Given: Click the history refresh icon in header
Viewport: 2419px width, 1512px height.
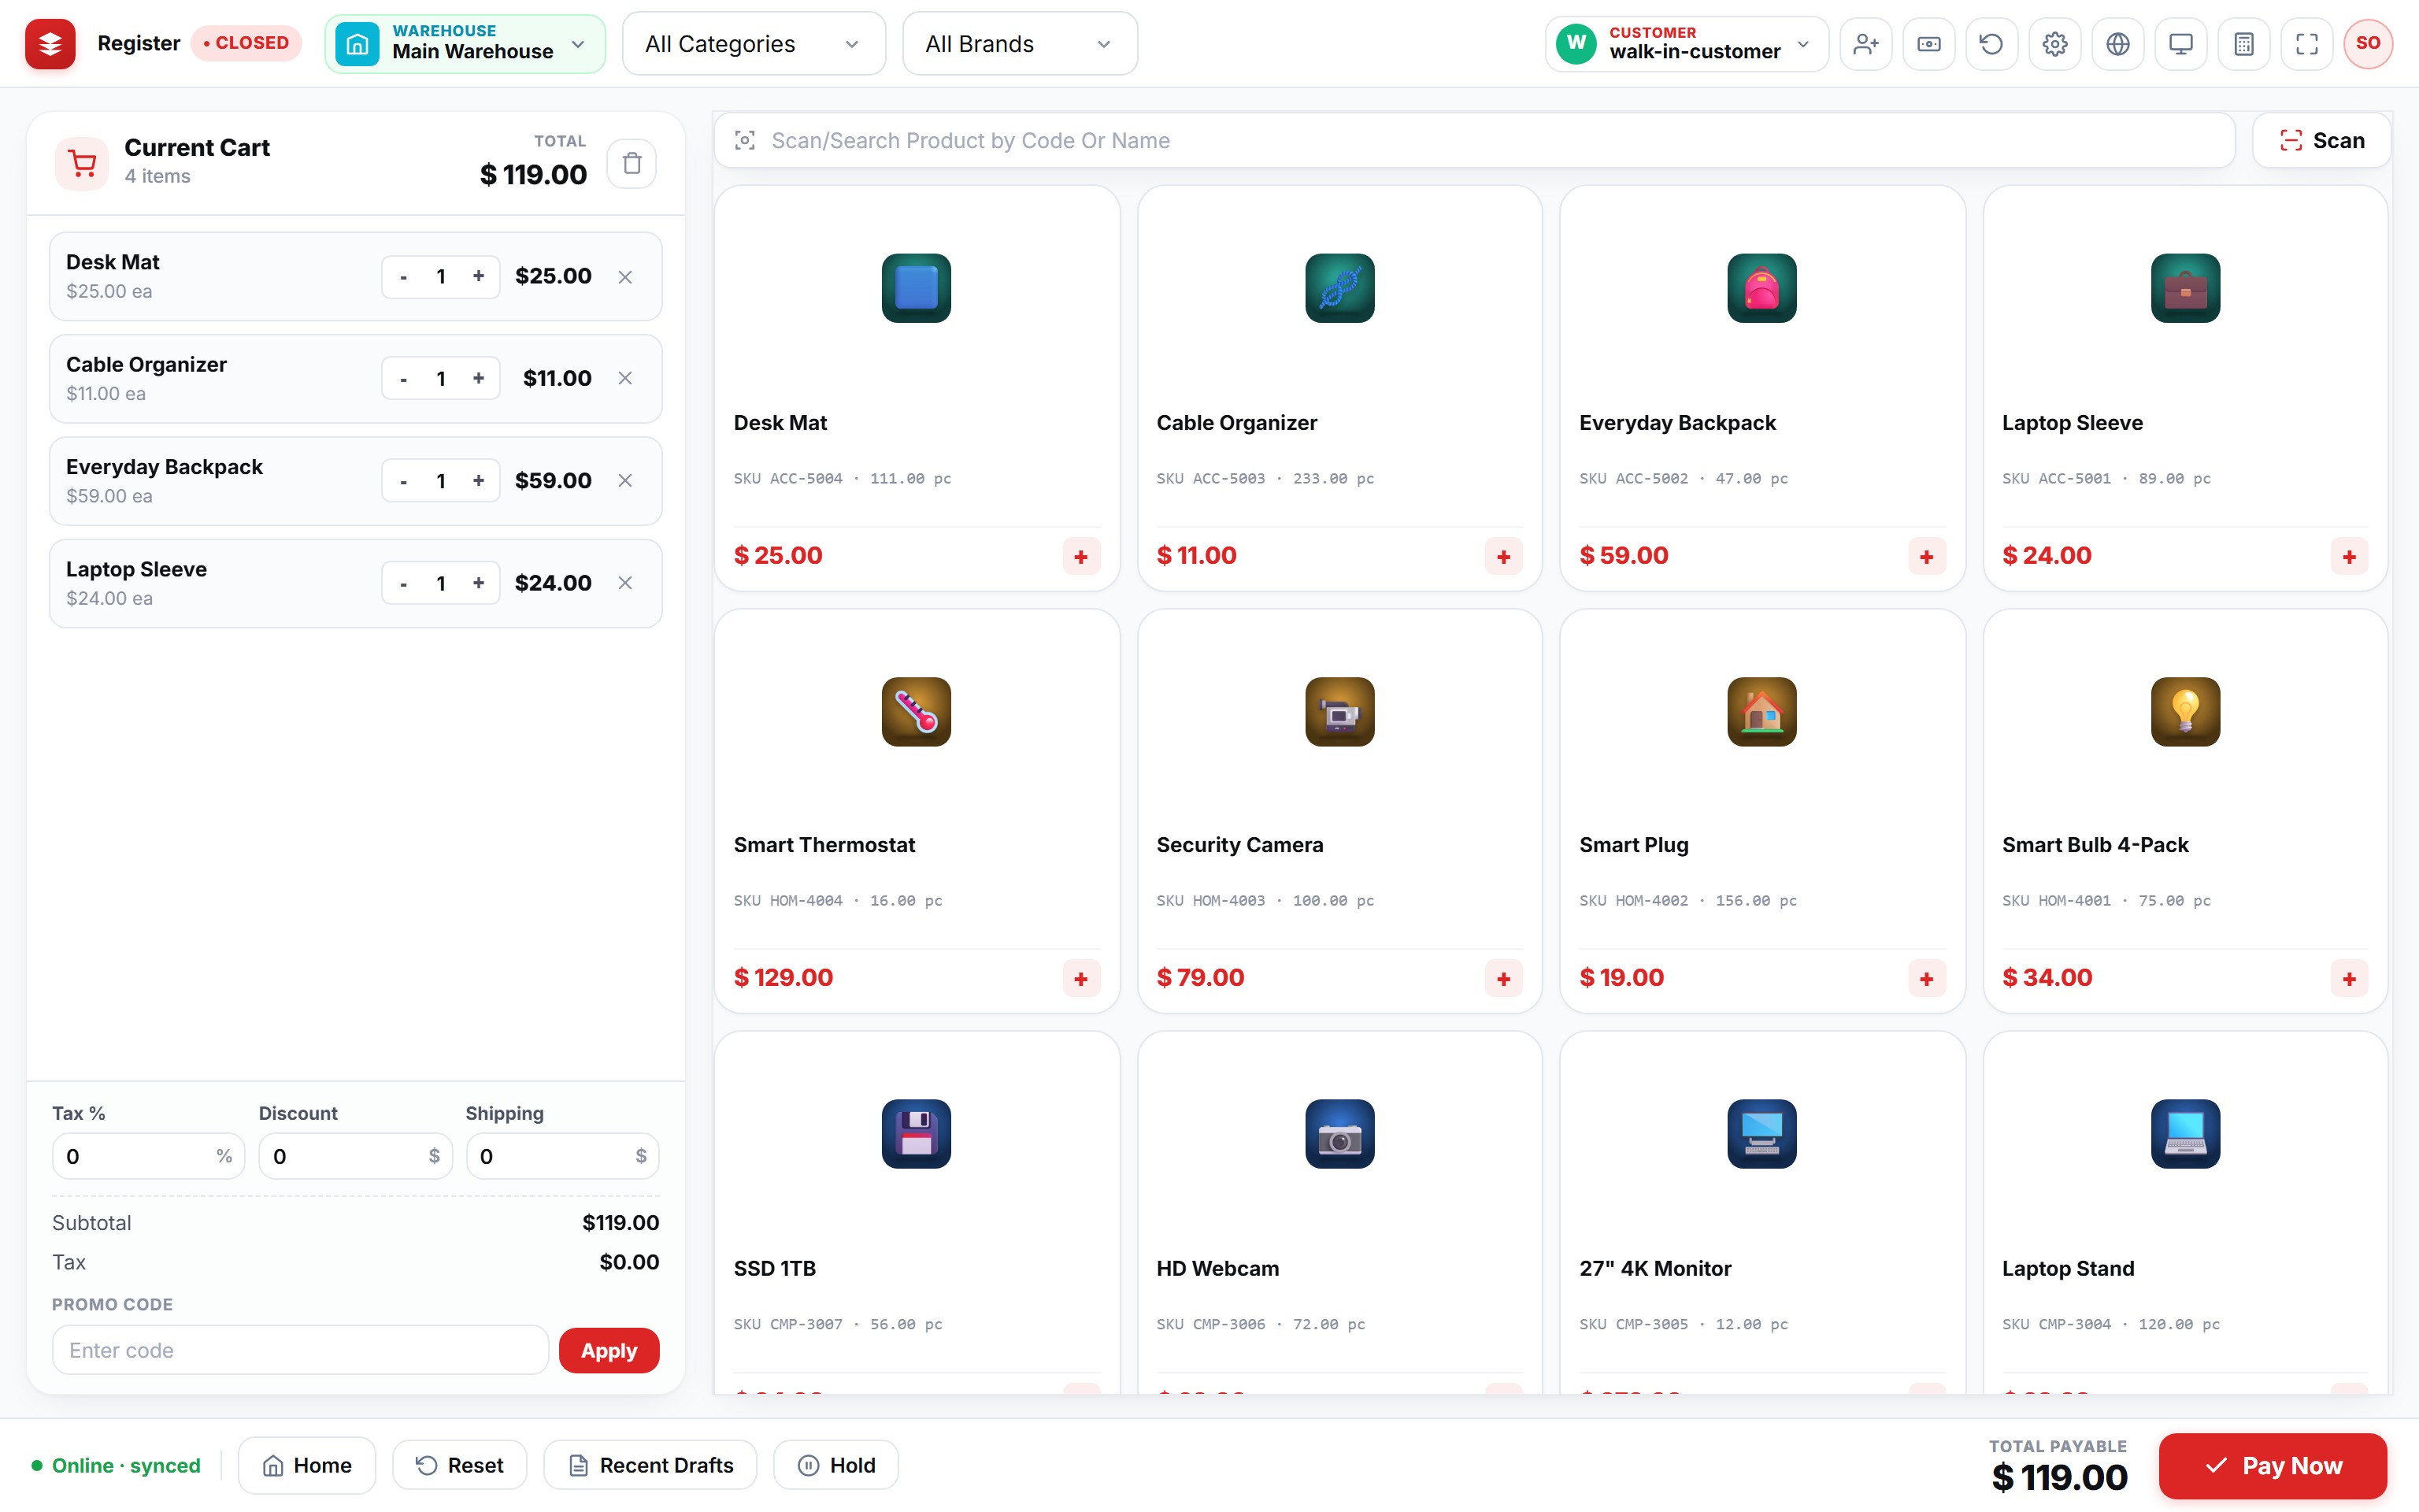Looking at the screenshot, I should 1991,44.
